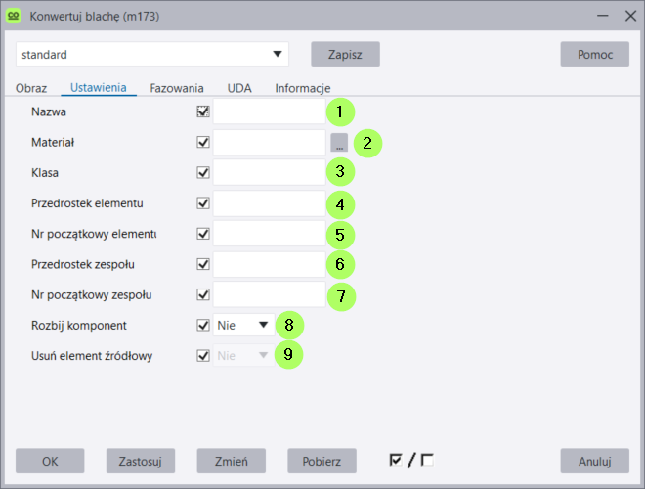Close the Konwertuj blachę dialog

click(629, 16)
